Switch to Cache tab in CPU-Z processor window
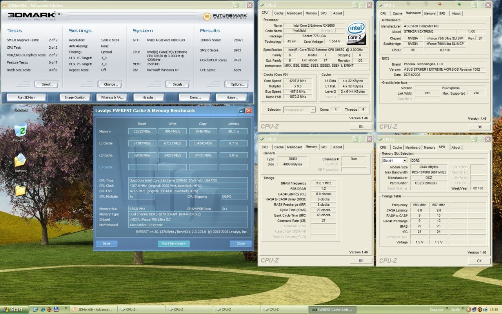This screenshot has height=314, width=502. [279, 13]
